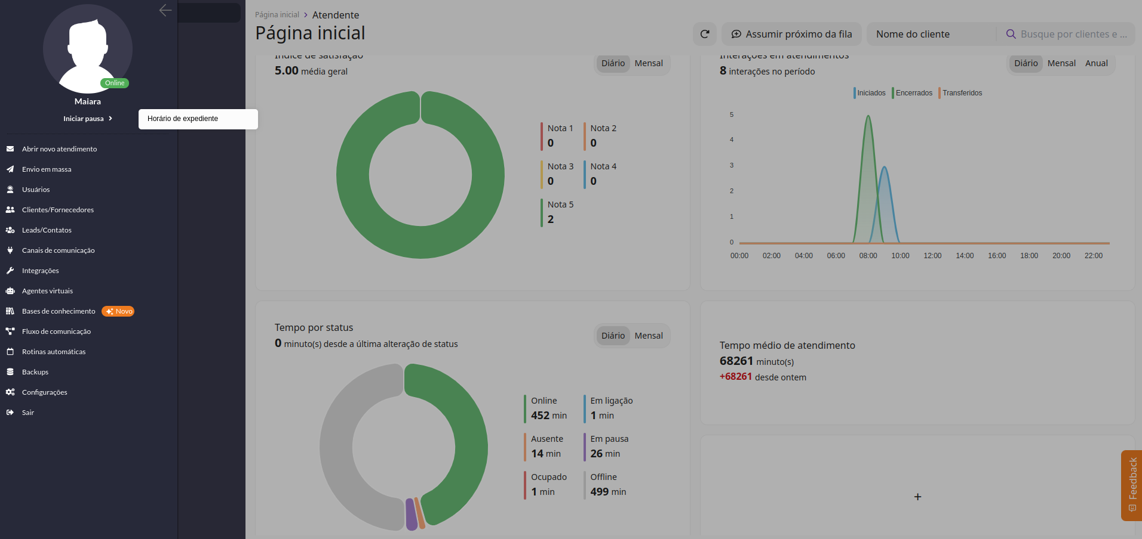Select Sair to log out

[28, 413]
